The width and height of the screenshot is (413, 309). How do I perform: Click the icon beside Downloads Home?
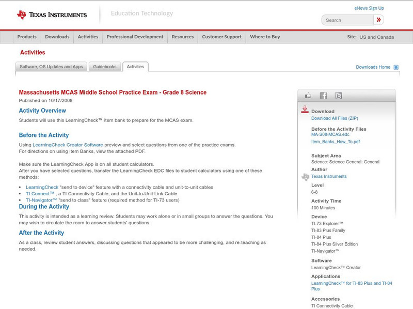395,67
